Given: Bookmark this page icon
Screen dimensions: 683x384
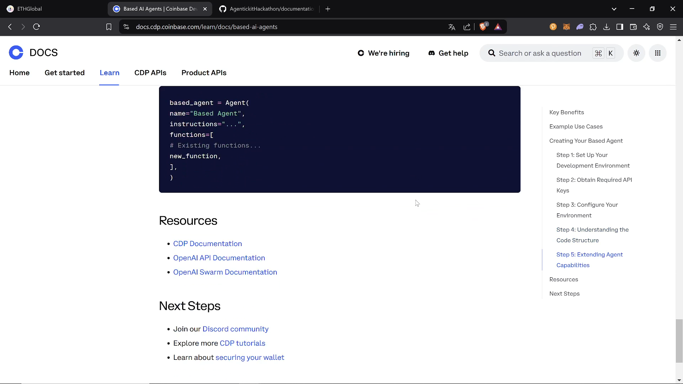Looking at the screenshot, I should pos(109,27).
